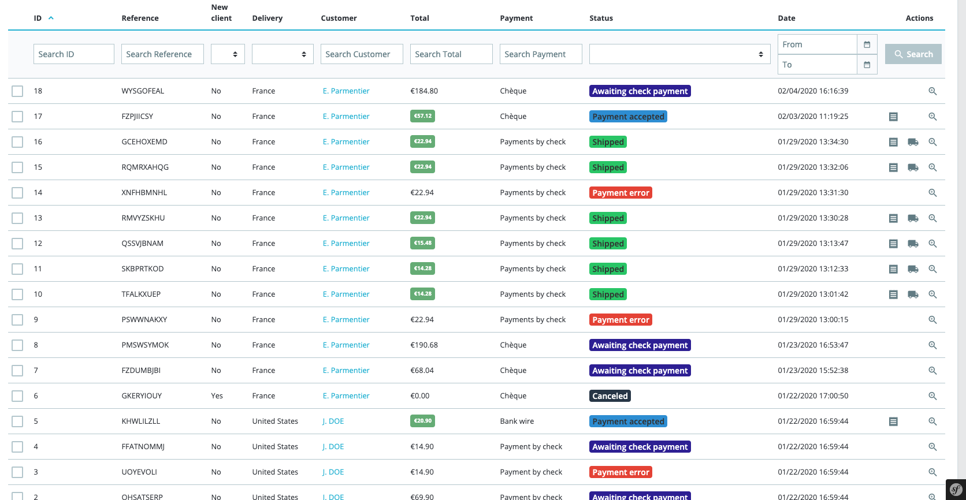Click the Search filter button
Viewport: 966px width, 500px height.
913,54
